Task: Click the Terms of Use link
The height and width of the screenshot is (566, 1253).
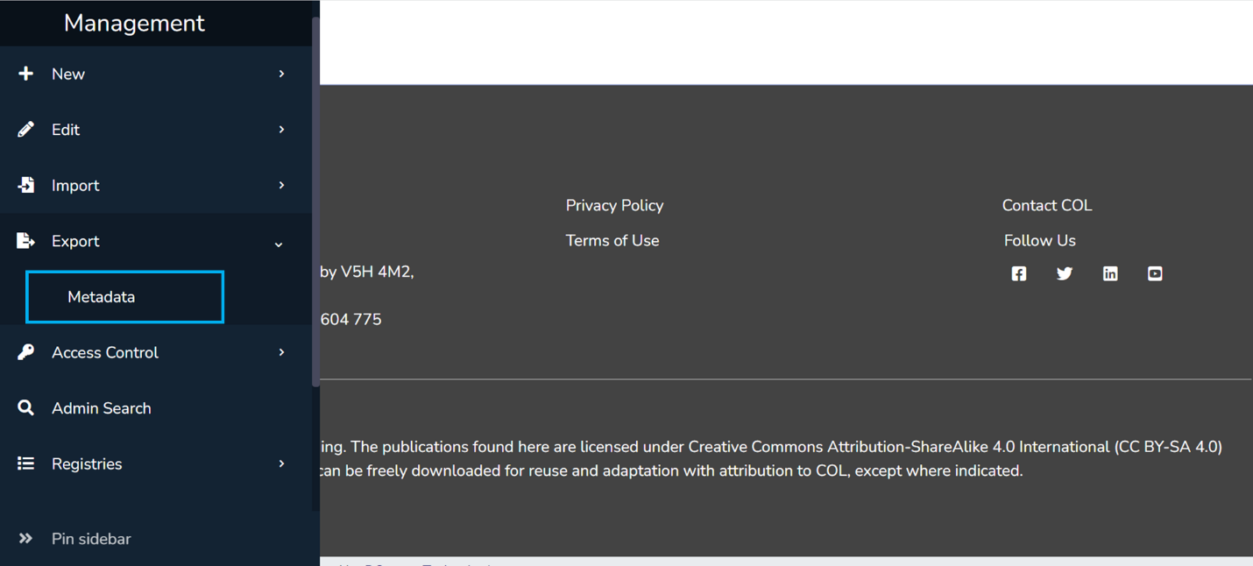Action: coord(612,240)
